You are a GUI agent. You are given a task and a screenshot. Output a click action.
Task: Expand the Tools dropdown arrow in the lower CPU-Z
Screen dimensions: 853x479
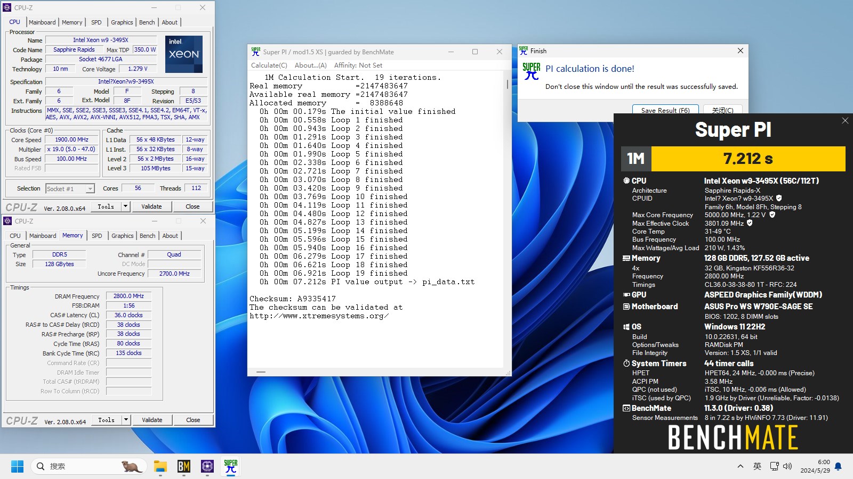click(x=126, y=420)
